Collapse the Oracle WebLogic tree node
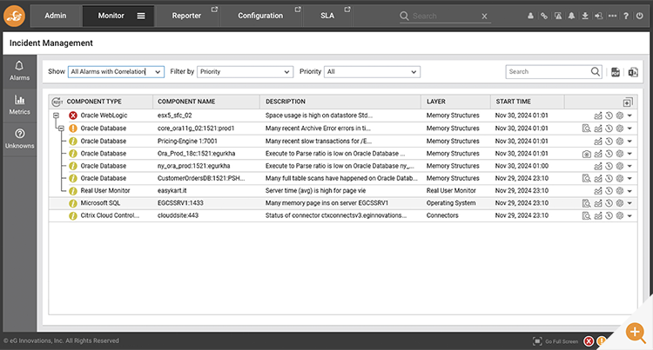653x350 pixels. click(x=57, y=116)
